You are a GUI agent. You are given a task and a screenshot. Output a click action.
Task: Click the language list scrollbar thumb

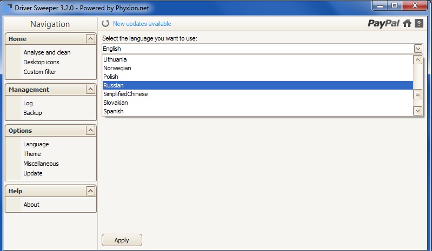(418, 94)
